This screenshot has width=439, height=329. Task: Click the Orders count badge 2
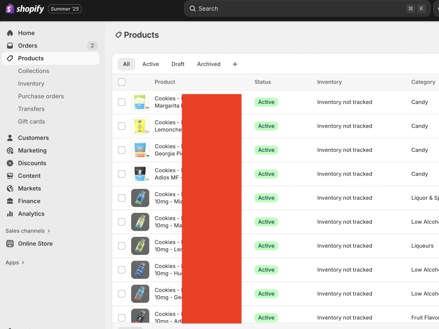pyautogui.click(x=92, y=46)
